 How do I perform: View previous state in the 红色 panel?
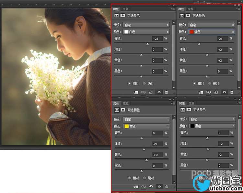coord(208,92)
